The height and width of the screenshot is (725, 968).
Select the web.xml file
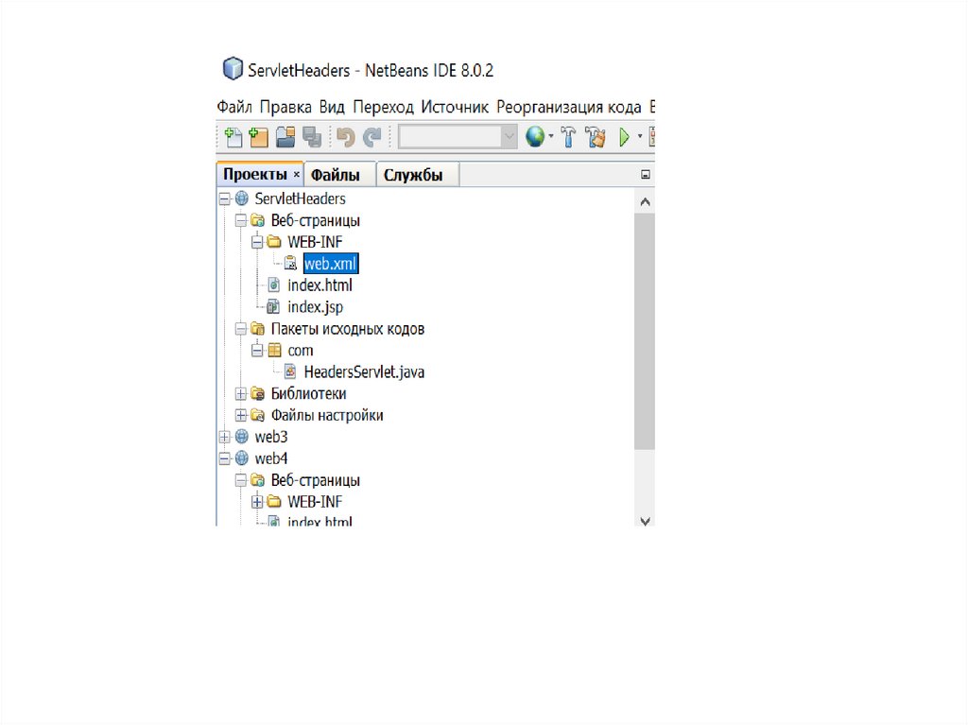pos(331,264)
